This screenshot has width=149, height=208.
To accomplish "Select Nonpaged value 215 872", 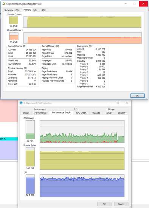I will point(68,61).
